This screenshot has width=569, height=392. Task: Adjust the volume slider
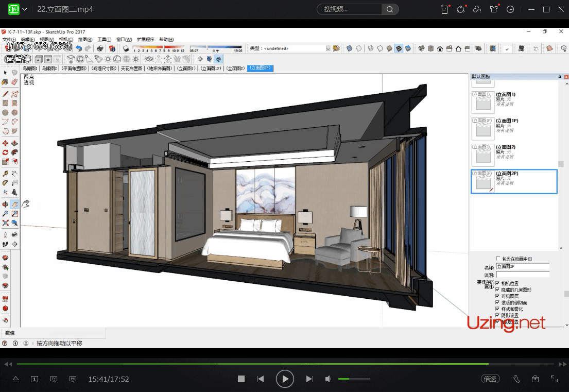point(354,379)
